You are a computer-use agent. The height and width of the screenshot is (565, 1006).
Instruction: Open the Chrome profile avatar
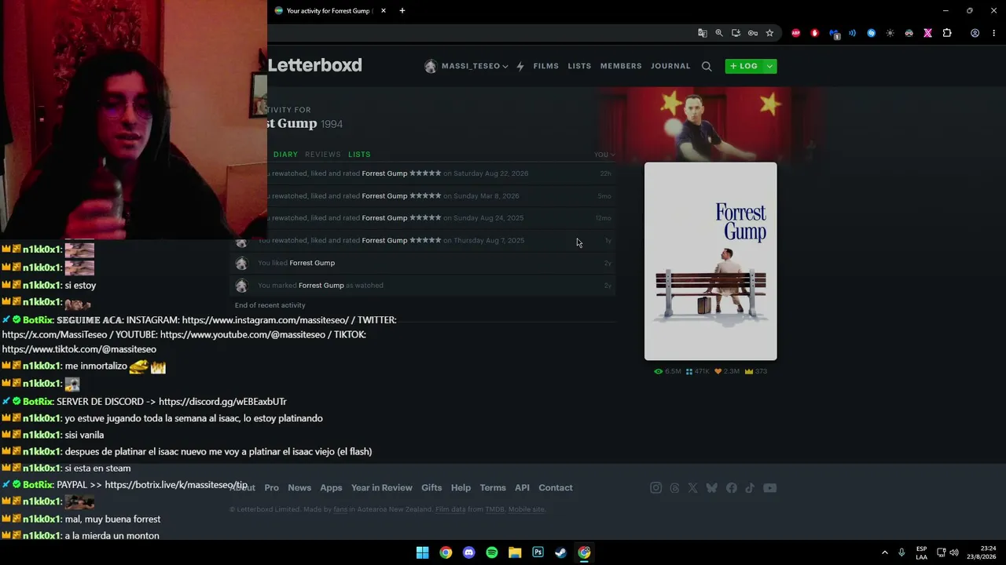click(975, 33)
